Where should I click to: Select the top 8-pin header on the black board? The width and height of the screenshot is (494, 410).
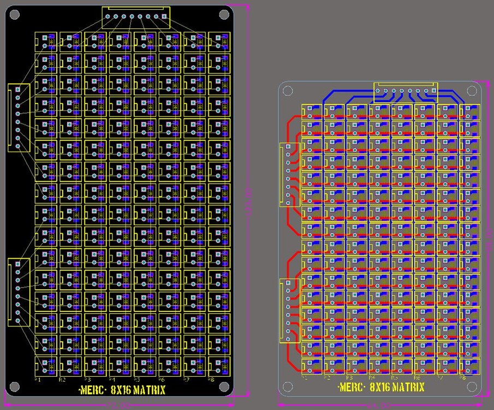(x=136, y=17)
